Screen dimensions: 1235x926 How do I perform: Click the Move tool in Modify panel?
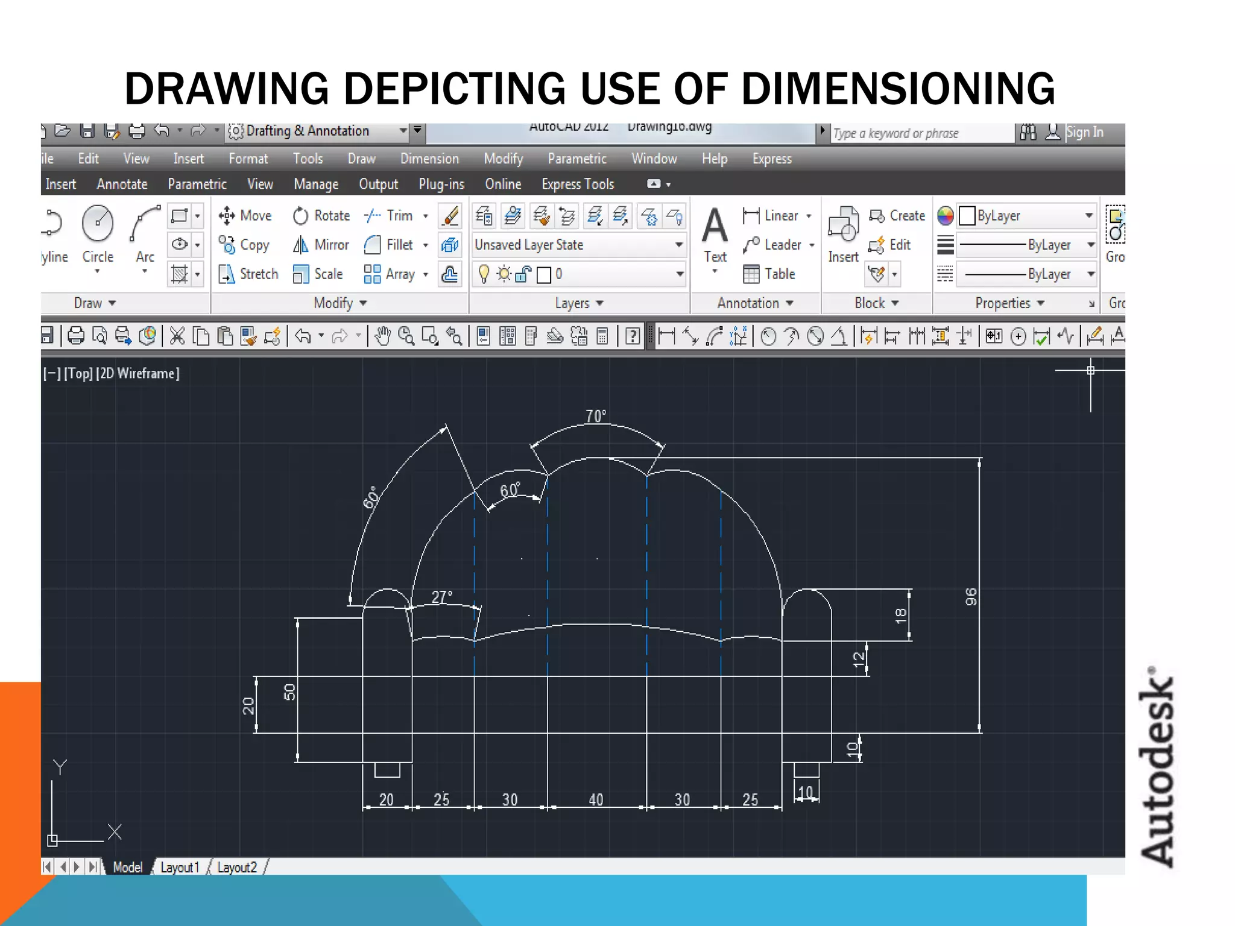coord(245,215)
